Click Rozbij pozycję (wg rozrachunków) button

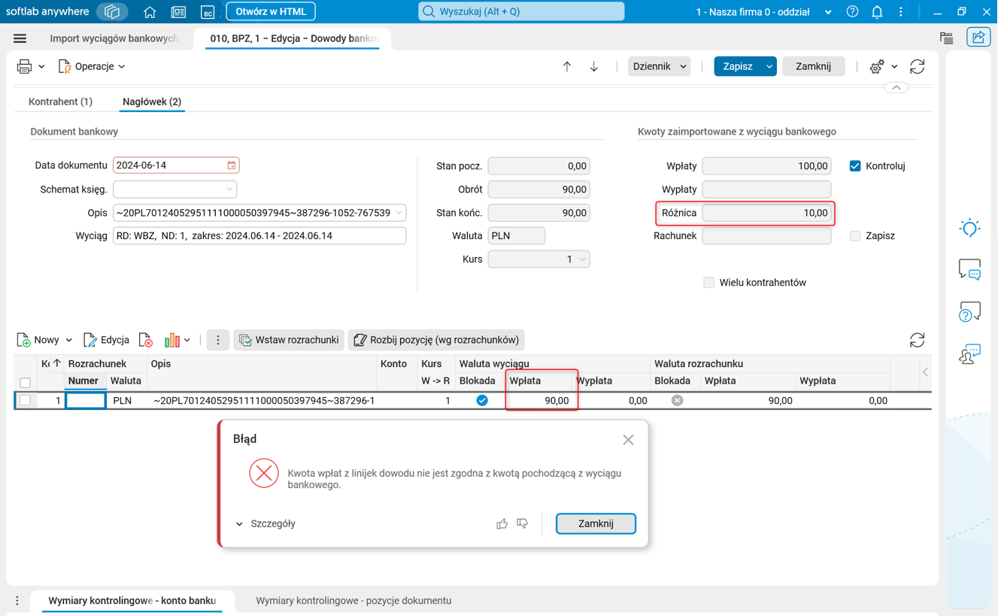click(x=436, y=340)
